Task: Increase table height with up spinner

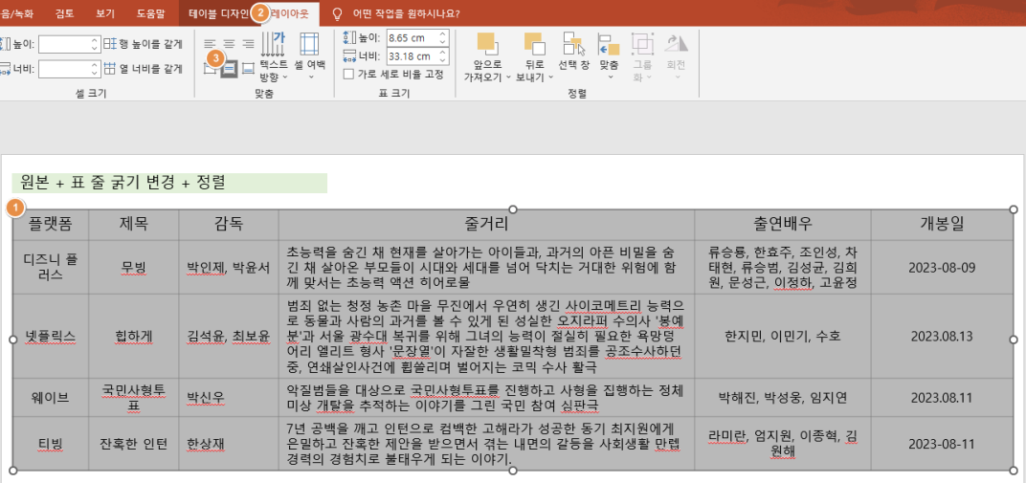Action: click(443, 34)
